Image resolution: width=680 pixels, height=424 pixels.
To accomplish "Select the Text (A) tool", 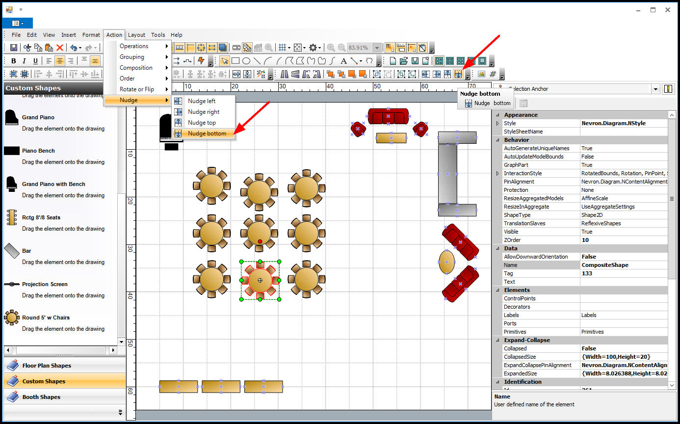I will tap(343, 61).
